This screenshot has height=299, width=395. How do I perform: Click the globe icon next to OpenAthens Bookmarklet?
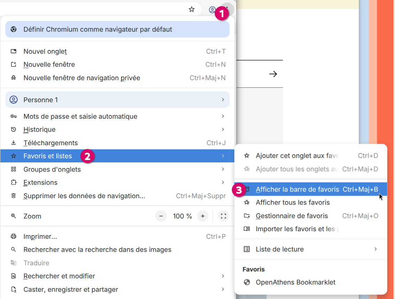[247, 282]
